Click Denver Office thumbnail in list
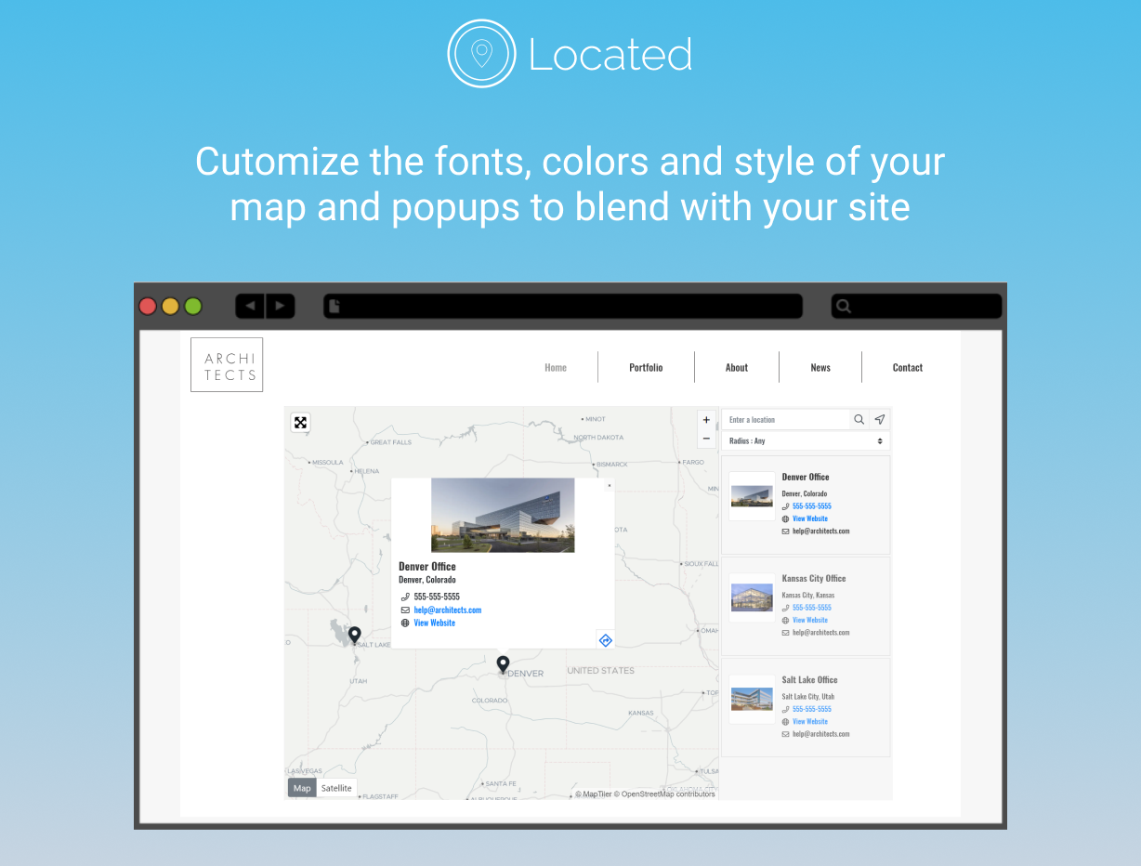Screen dimensions: 1141x866 coord(752,496)
